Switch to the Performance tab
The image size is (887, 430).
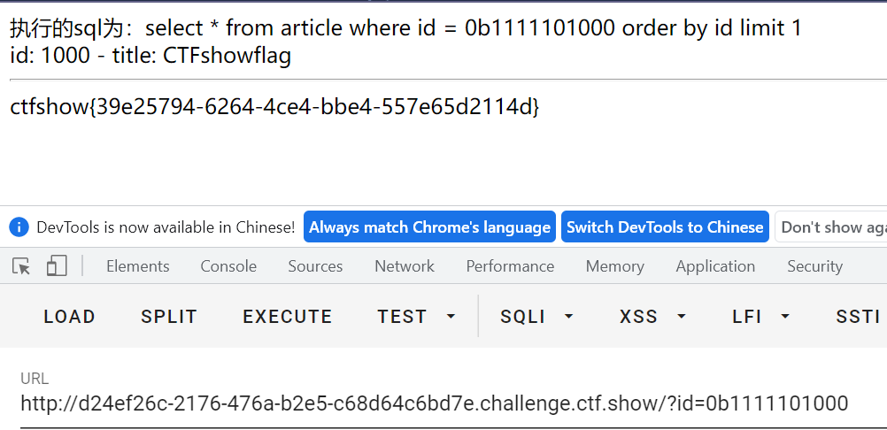point(510,266)
